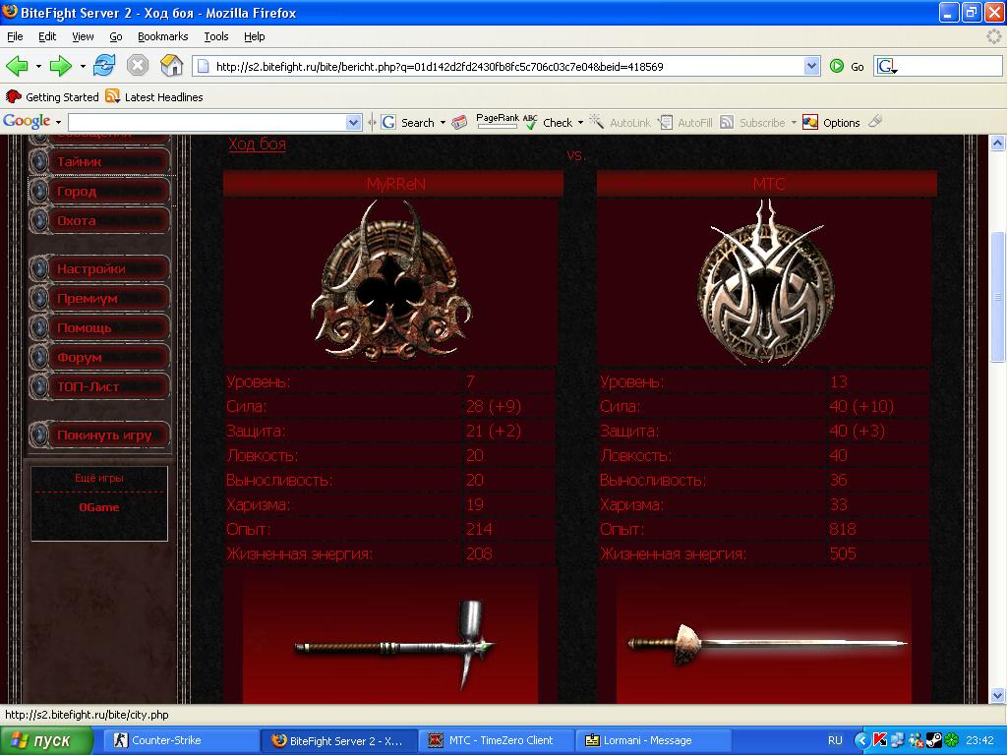This screenshot has height=755, width=1007.
Task: Run the ABC spell Check button
Action: point(548,123)
